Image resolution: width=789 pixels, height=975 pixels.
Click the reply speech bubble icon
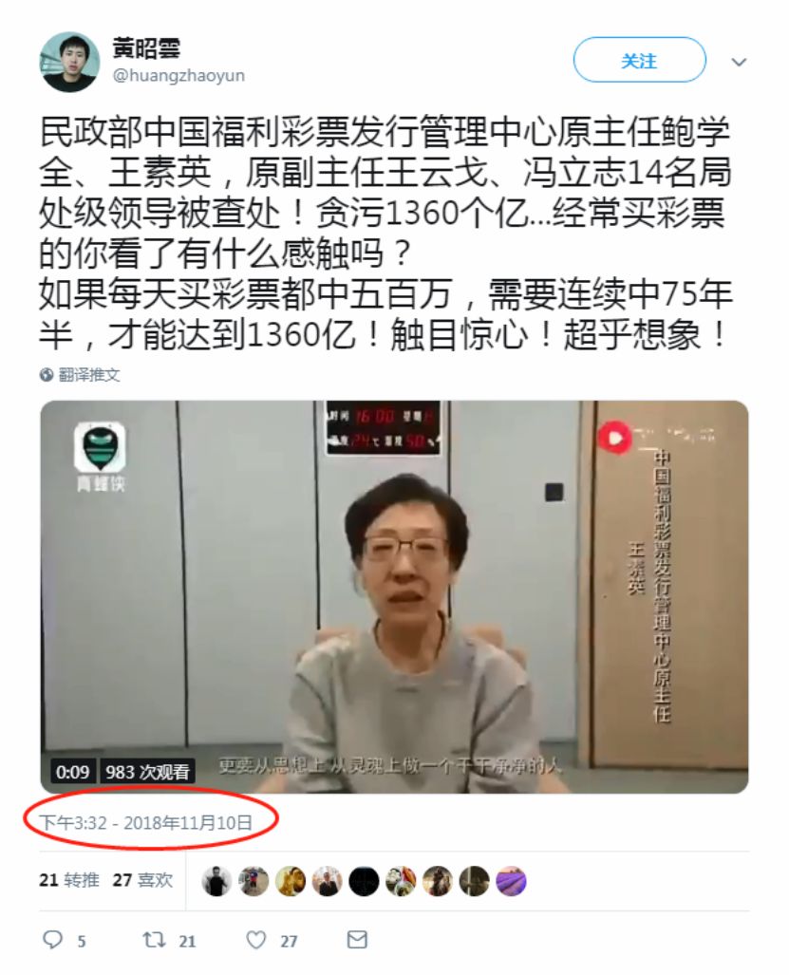[52, 939]
